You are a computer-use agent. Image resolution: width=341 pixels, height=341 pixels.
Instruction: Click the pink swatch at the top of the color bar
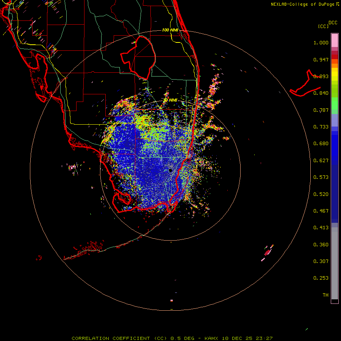point(335,41)
